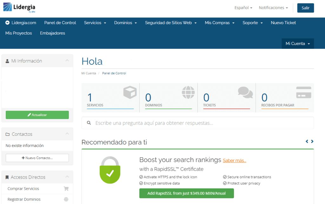Screen dimensions: 325x204
Task: Click the user icon in Mi Información
Action: 7,61
